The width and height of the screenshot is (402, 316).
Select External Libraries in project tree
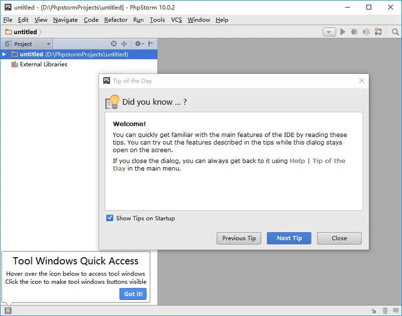click(x=43, y=64)
